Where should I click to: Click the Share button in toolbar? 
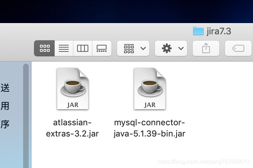(x=206, y=48)
